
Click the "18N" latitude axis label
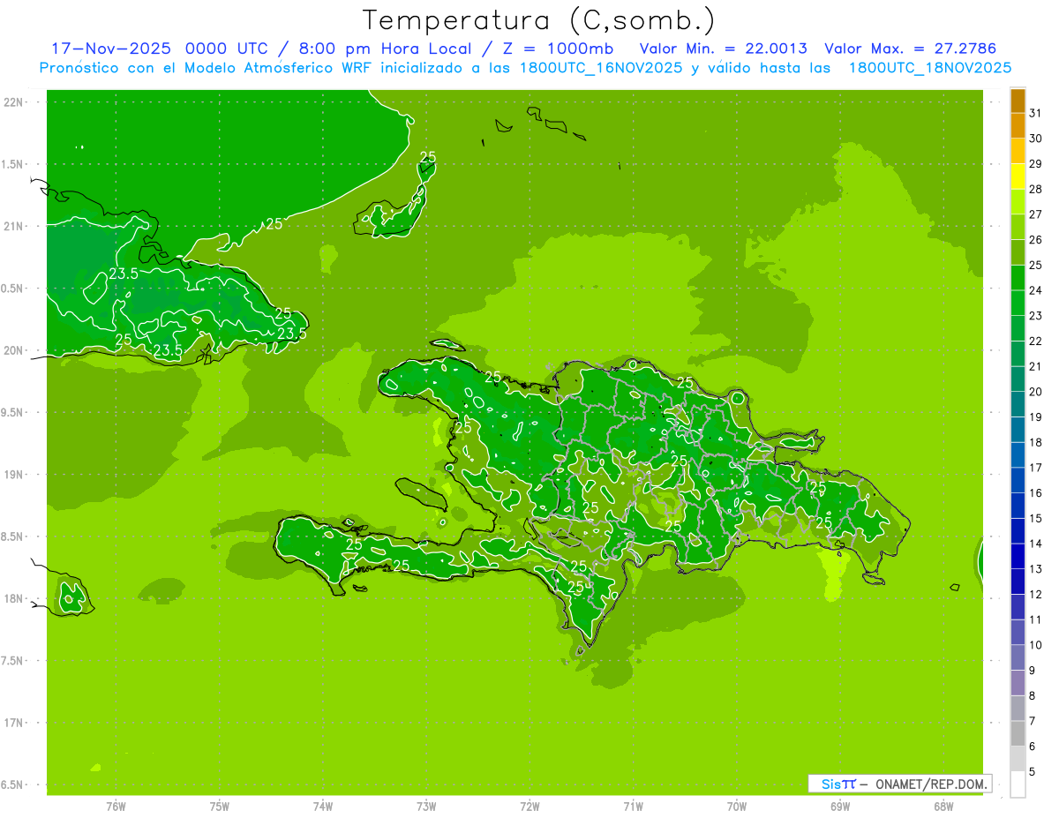(15, 598)
